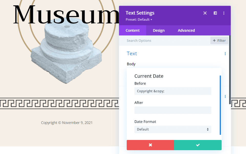Select the Content tab

tap(133, 30)
